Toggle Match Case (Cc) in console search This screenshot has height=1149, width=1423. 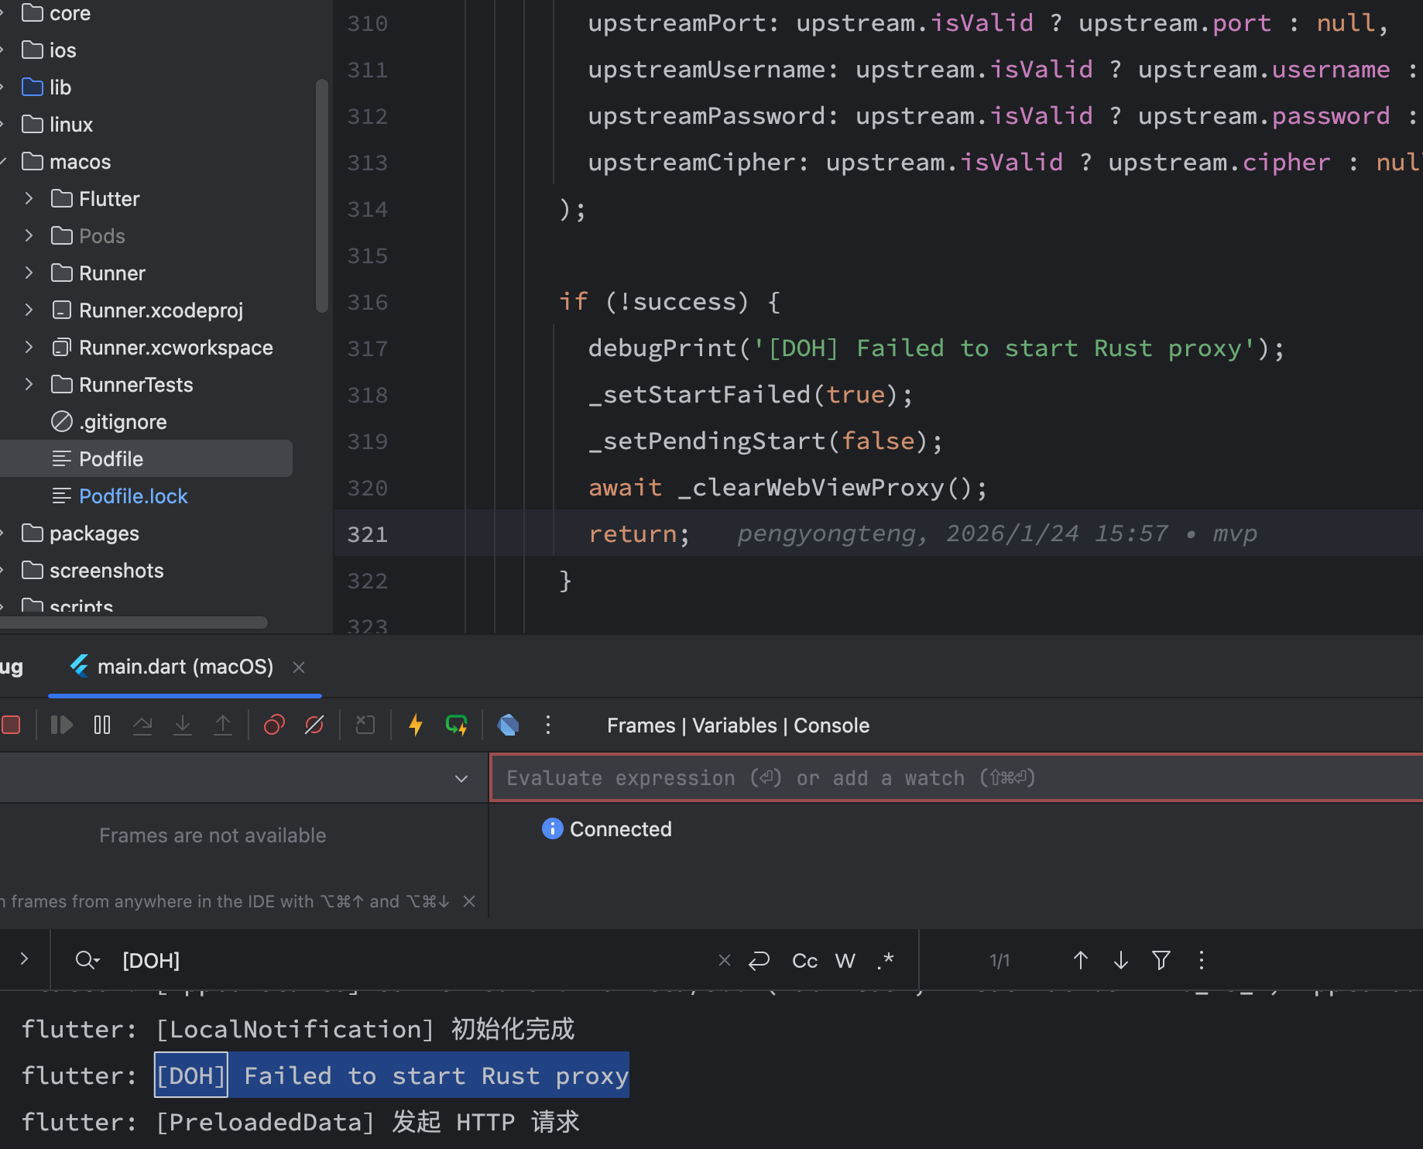pos(805,961)
